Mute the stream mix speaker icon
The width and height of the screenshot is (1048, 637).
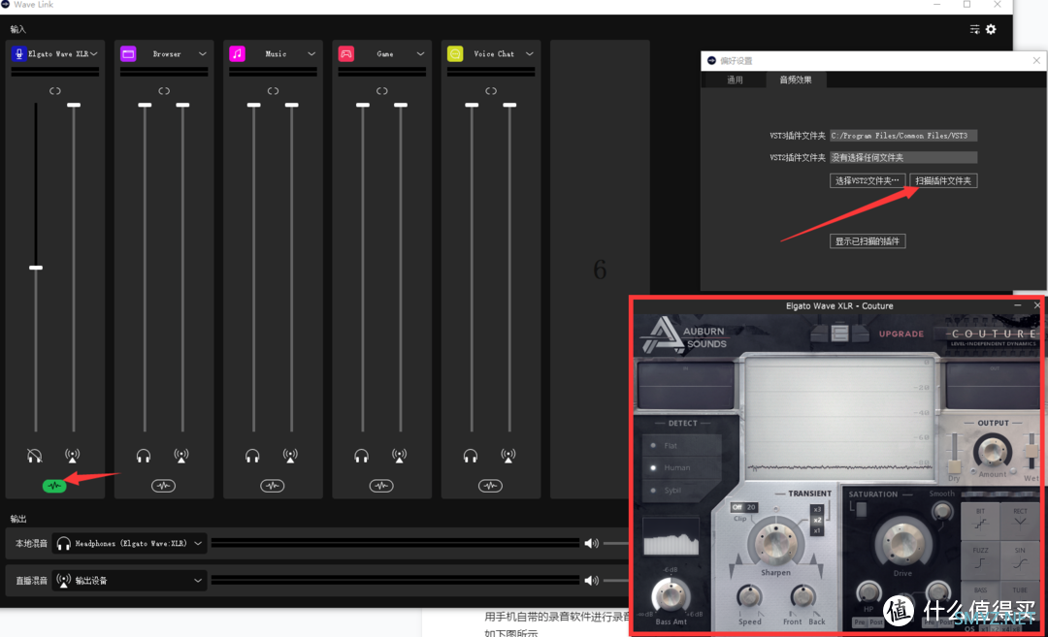(x=591, y=580)
